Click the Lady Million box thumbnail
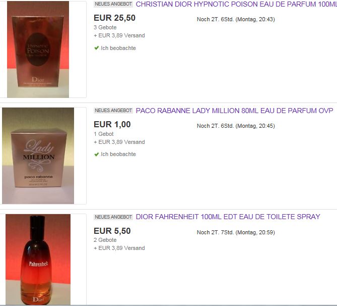This screenshot has width=337, height=306. (x=38, y=156)
